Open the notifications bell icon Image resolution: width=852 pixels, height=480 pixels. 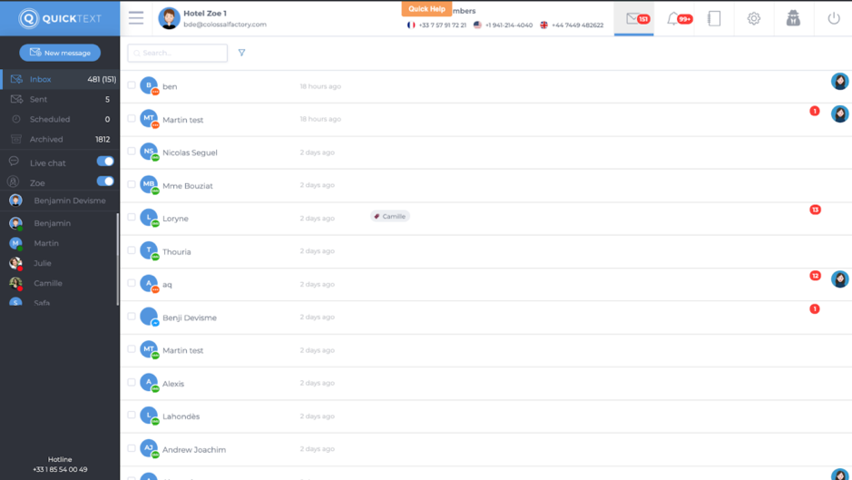click(x=673, y=18)
